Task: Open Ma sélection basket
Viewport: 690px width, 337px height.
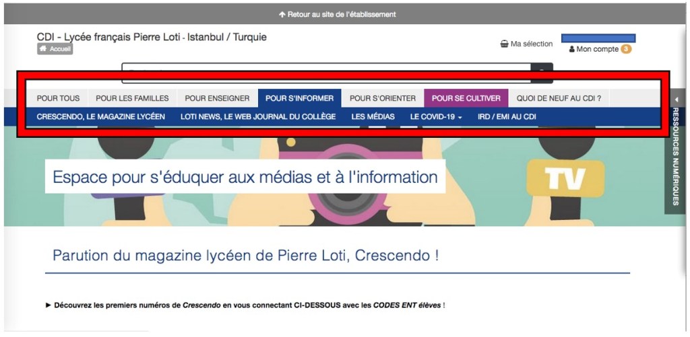Action: 526,44
